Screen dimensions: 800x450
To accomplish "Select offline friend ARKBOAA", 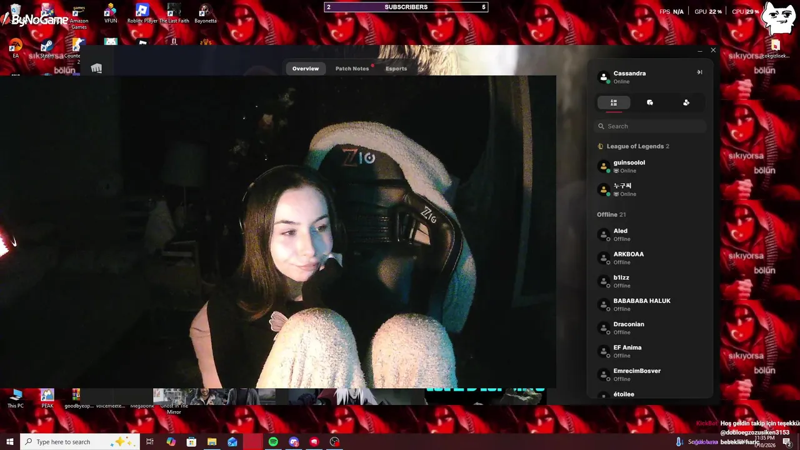I will (x=650, y=258).
